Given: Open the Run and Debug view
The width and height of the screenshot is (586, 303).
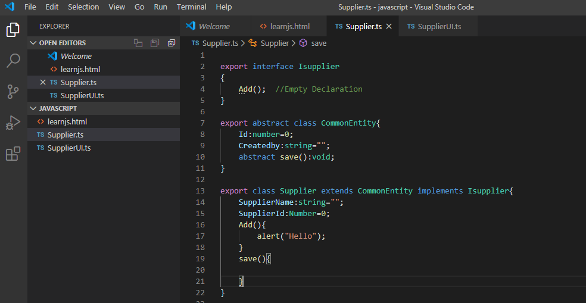Looking at the screenshot, I should [13, 123].
